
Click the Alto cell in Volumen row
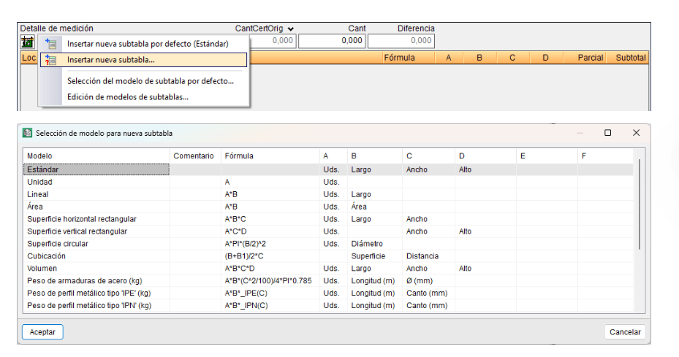(x=485, y=268)
